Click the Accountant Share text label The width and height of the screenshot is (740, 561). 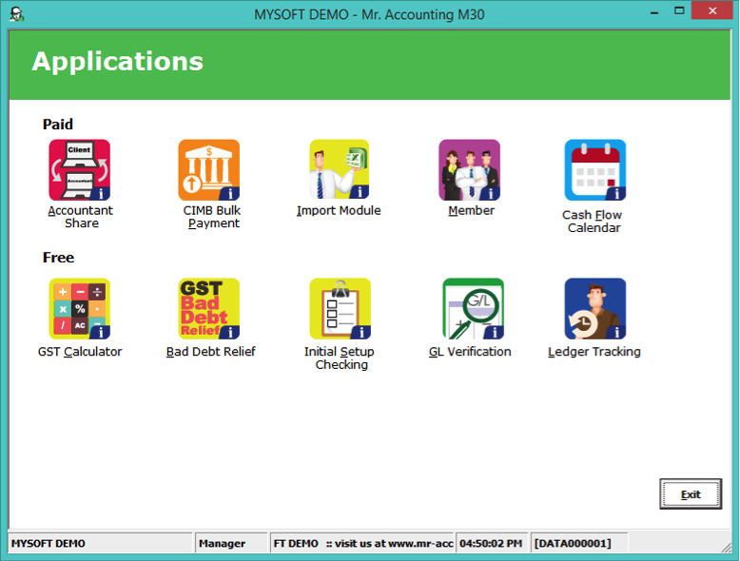coord(81,217)
